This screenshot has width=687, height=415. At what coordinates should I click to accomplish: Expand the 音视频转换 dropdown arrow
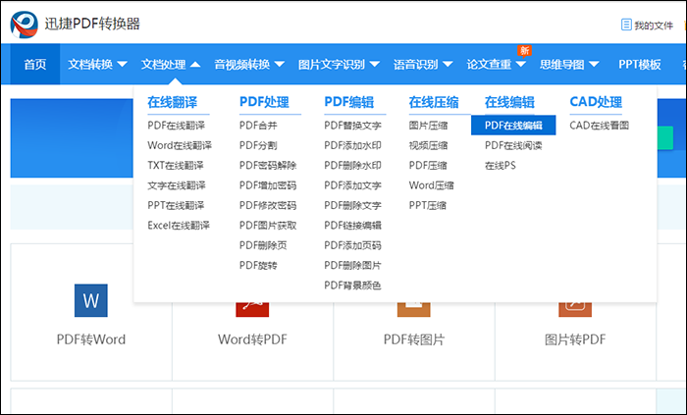point(279,65)
